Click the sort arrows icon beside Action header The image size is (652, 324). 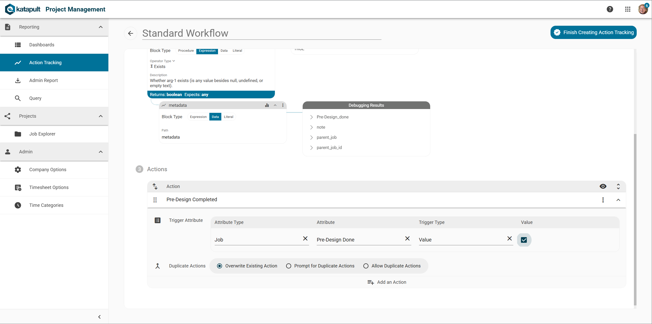point(155,186)
